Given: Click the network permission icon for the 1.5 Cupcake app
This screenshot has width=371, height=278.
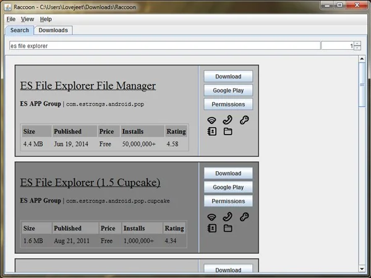Looking at the screenshot, I should tap(211, 217).
